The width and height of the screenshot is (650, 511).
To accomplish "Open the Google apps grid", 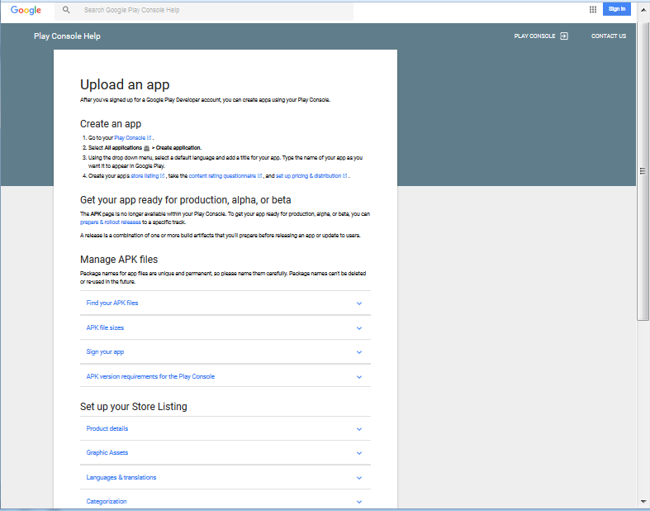I will [x=593, y=9].
